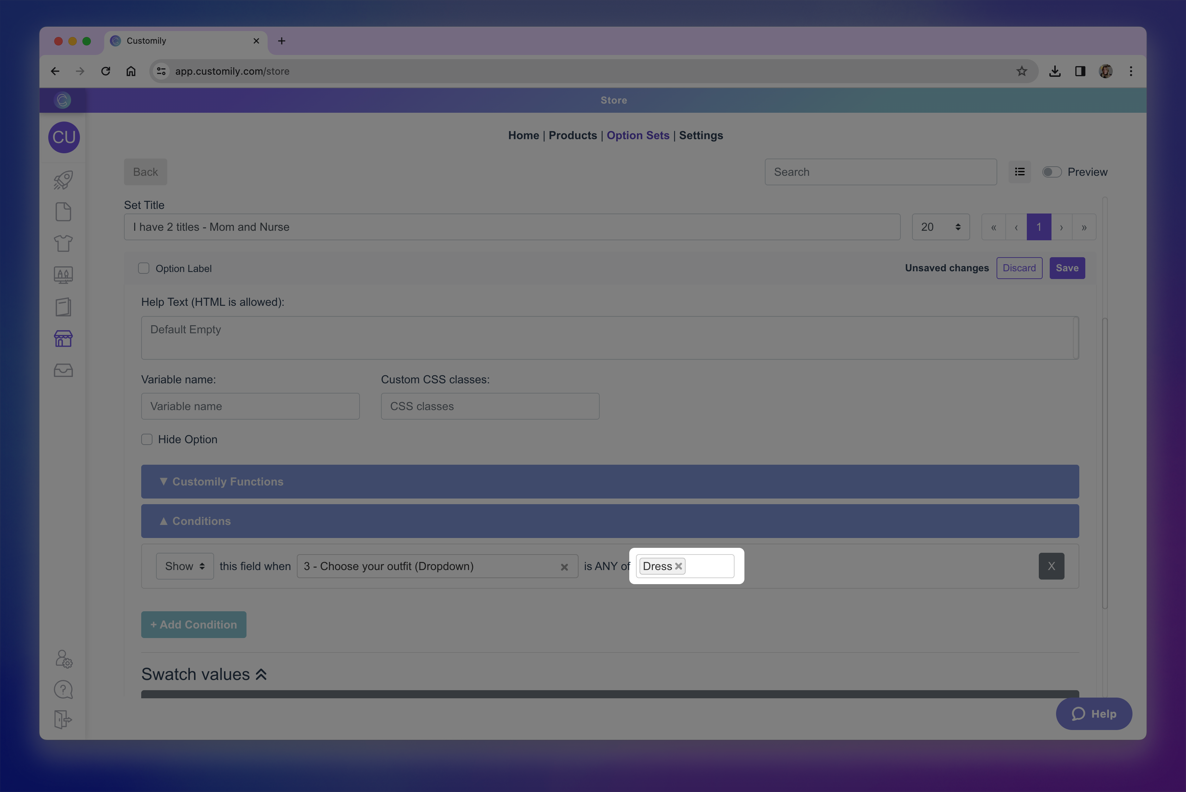Click the logout door icon
Screen dimensions: 1186x792
click(63, 719)
